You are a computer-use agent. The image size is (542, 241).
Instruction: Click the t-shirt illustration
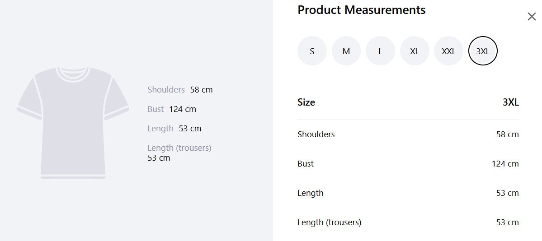click(x=73, y=123)
